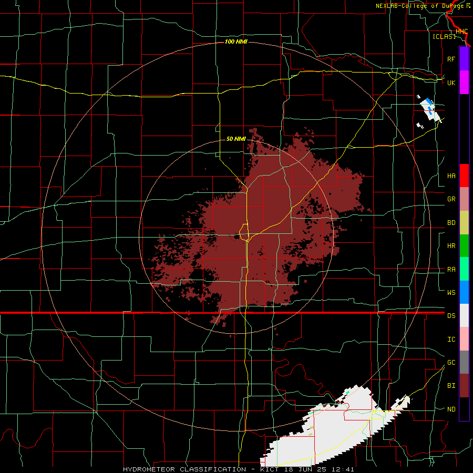Image resolution: width=473 pixels, height=473 pixels.
Task: Click the 'HR' legend label
Action: [451, 246]
